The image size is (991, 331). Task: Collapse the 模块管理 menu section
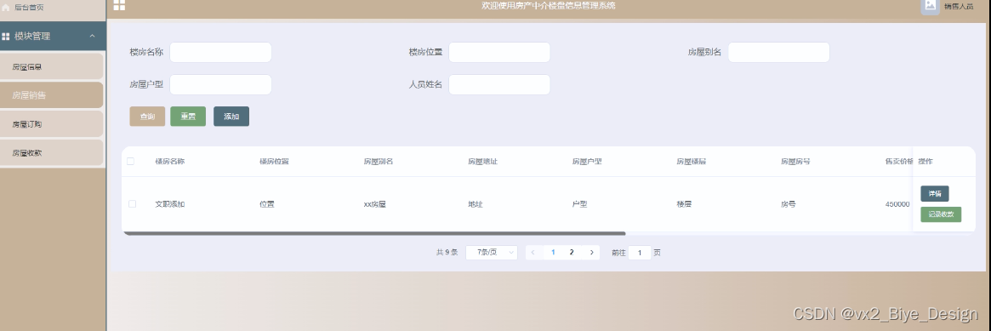[92, 36]
